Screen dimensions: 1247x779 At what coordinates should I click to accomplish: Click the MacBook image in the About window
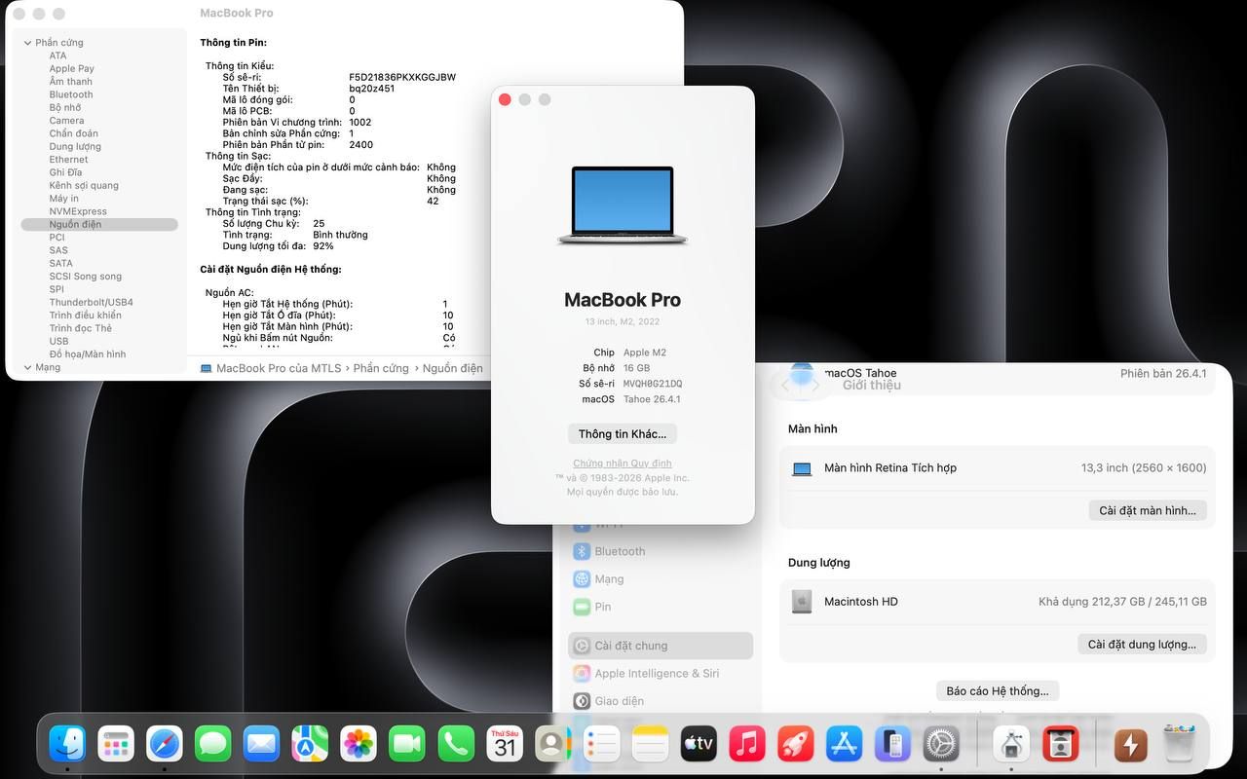[623, 204]
